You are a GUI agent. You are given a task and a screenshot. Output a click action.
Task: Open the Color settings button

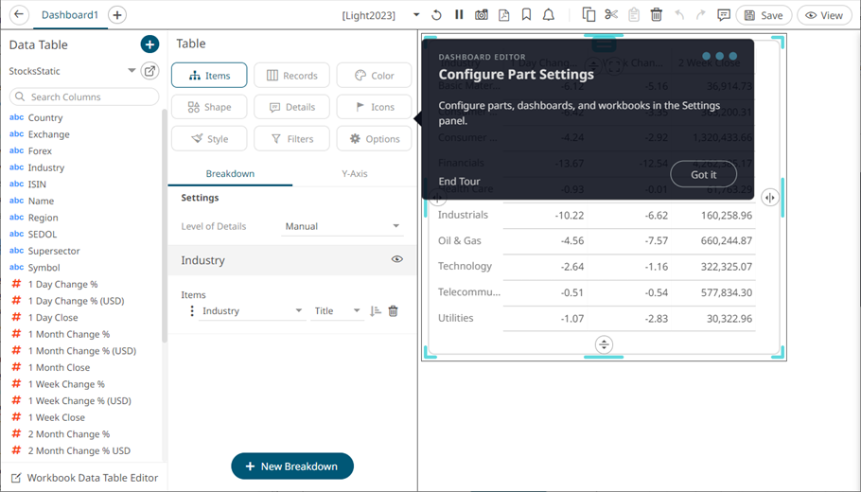tap(374, 76)
